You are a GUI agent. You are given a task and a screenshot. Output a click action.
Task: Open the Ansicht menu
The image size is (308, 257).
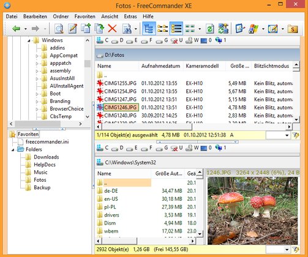110,17
